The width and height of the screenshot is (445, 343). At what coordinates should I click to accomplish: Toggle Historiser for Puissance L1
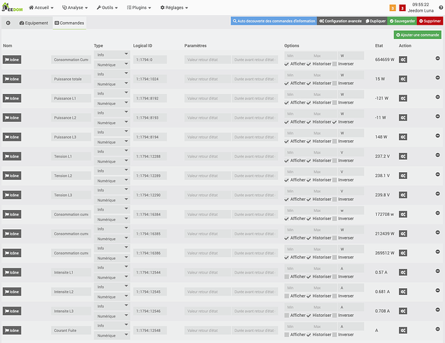click(x=309, y=103)
